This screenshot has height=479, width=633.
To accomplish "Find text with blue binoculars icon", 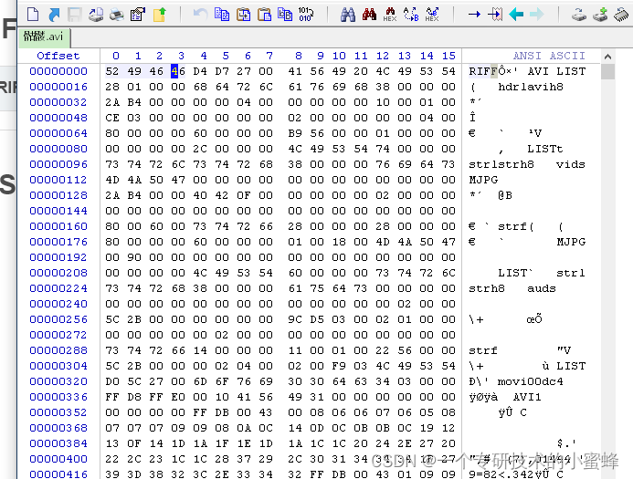I will coord(348,15).
